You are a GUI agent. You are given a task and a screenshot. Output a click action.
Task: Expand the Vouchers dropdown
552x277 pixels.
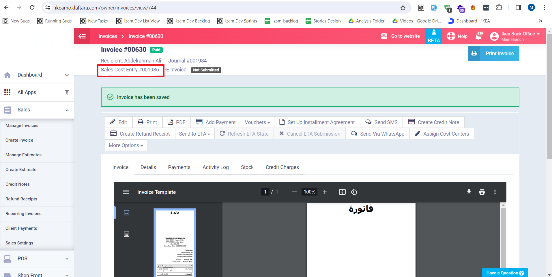click(257, 122)
